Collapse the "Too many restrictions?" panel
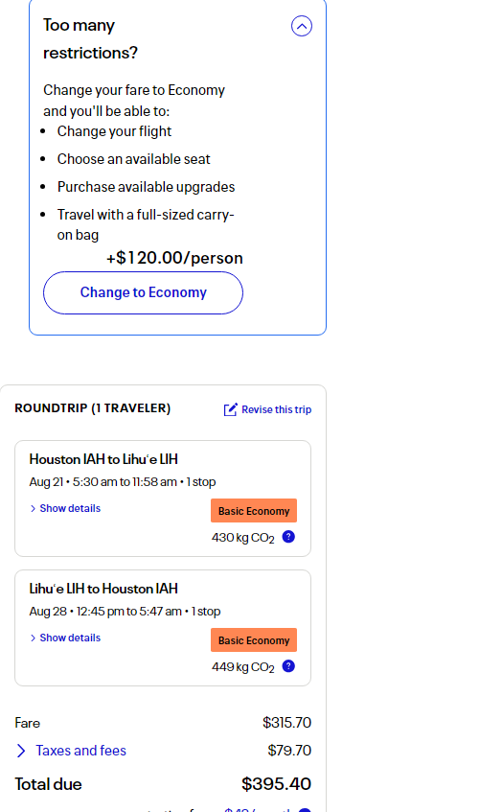 click(x=302, y=26)
